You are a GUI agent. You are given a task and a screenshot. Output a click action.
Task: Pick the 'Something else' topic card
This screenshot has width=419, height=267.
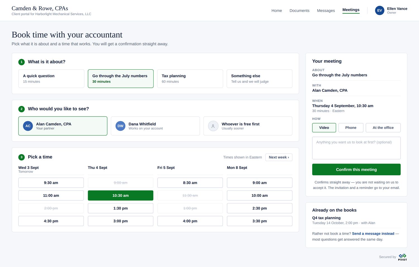[x=260, y=79]
